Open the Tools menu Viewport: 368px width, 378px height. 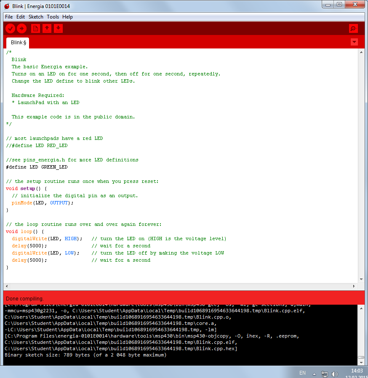pyautogui.click(x=53, y=17)
